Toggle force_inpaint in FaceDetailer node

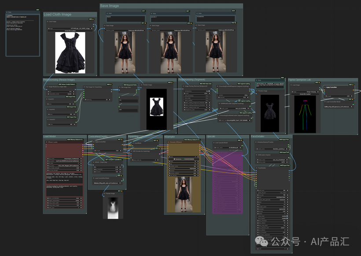coord(273,218)
